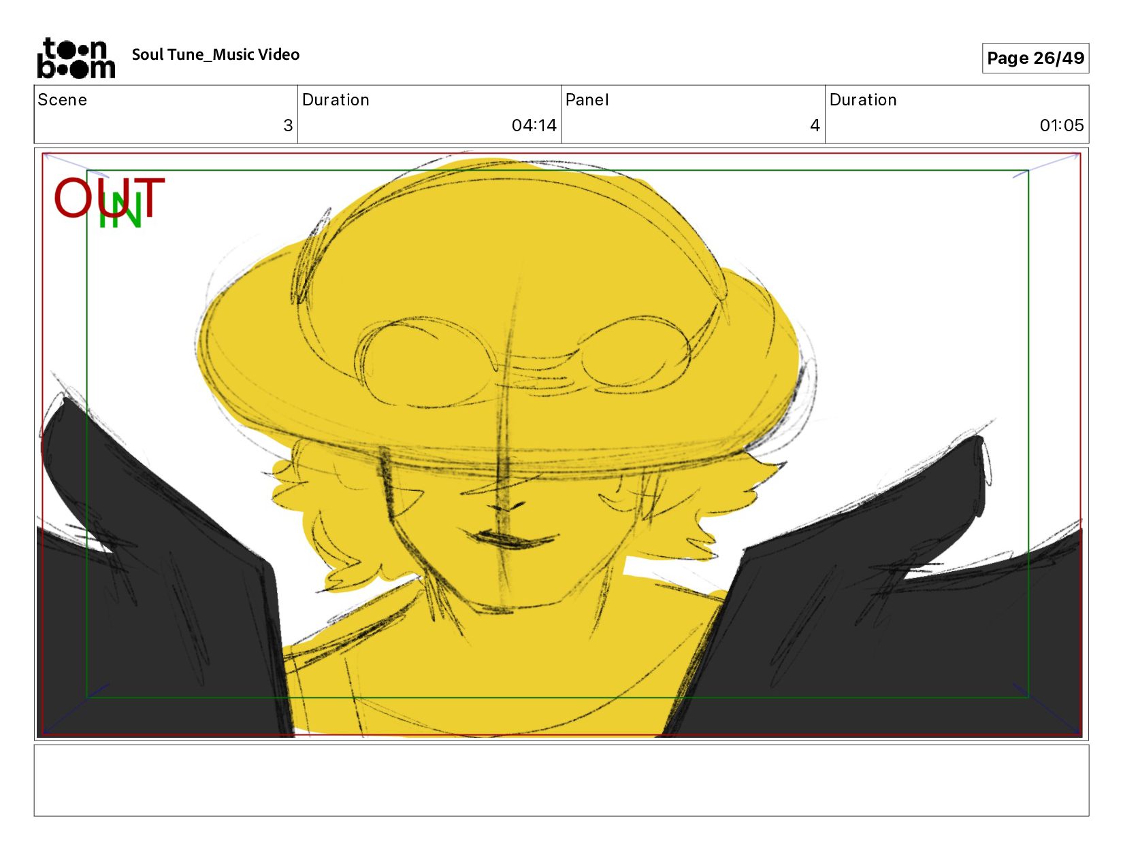
Task: Click the green 'IN' camera label
Action: point(120,211)
